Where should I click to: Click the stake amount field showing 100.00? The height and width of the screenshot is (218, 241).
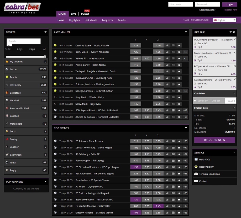coord(230,100)
